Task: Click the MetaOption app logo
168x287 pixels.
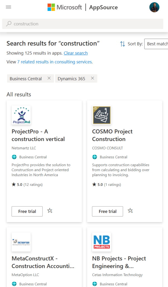Action: [x=21, y=242]
